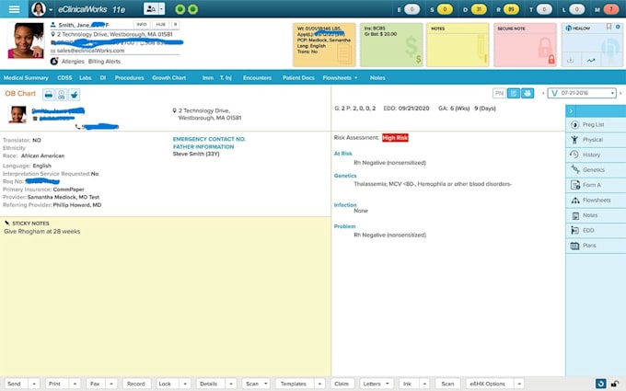Expand the eEHX Options arrow
The image size is (626, 391).
(x=519, y=384)
